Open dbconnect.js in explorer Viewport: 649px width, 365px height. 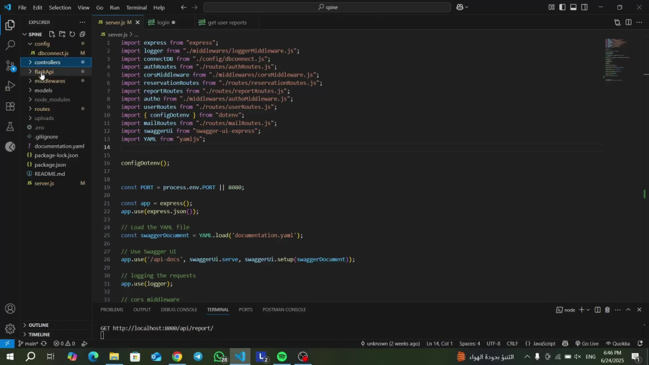pos(53,53)
